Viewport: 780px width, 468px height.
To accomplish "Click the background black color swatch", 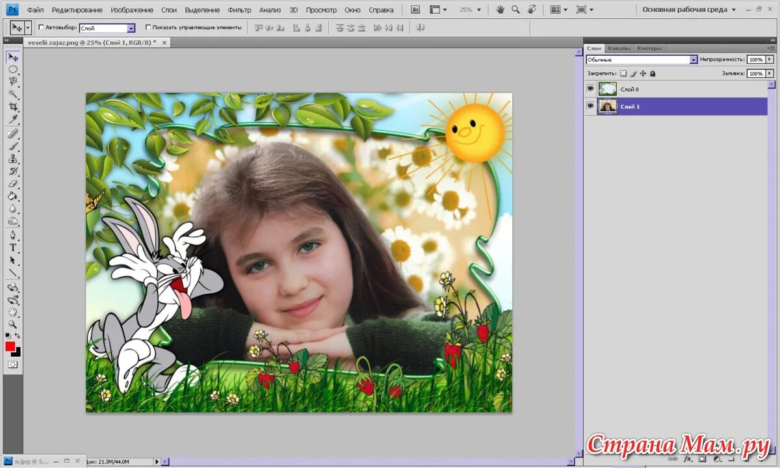I will 17,352.
